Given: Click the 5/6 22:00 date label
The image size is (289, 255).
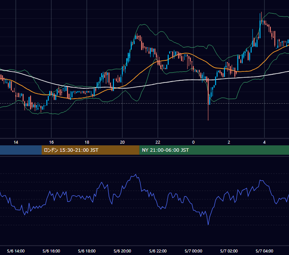Looking at the screenshot, I should pos(158,251).
